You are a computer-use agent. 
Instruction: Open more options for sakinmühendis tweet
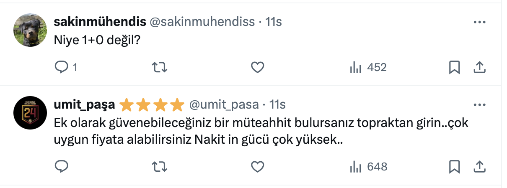tap(479, 22)
